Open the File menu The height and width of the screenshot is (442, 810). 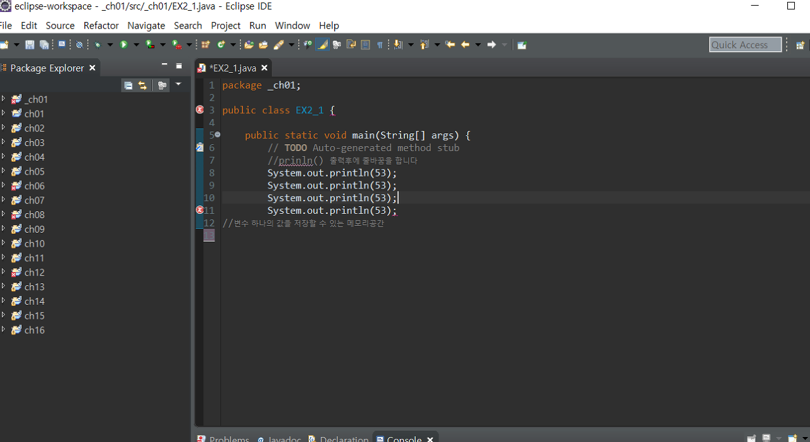pyautogui.click(x=5, y=25)
